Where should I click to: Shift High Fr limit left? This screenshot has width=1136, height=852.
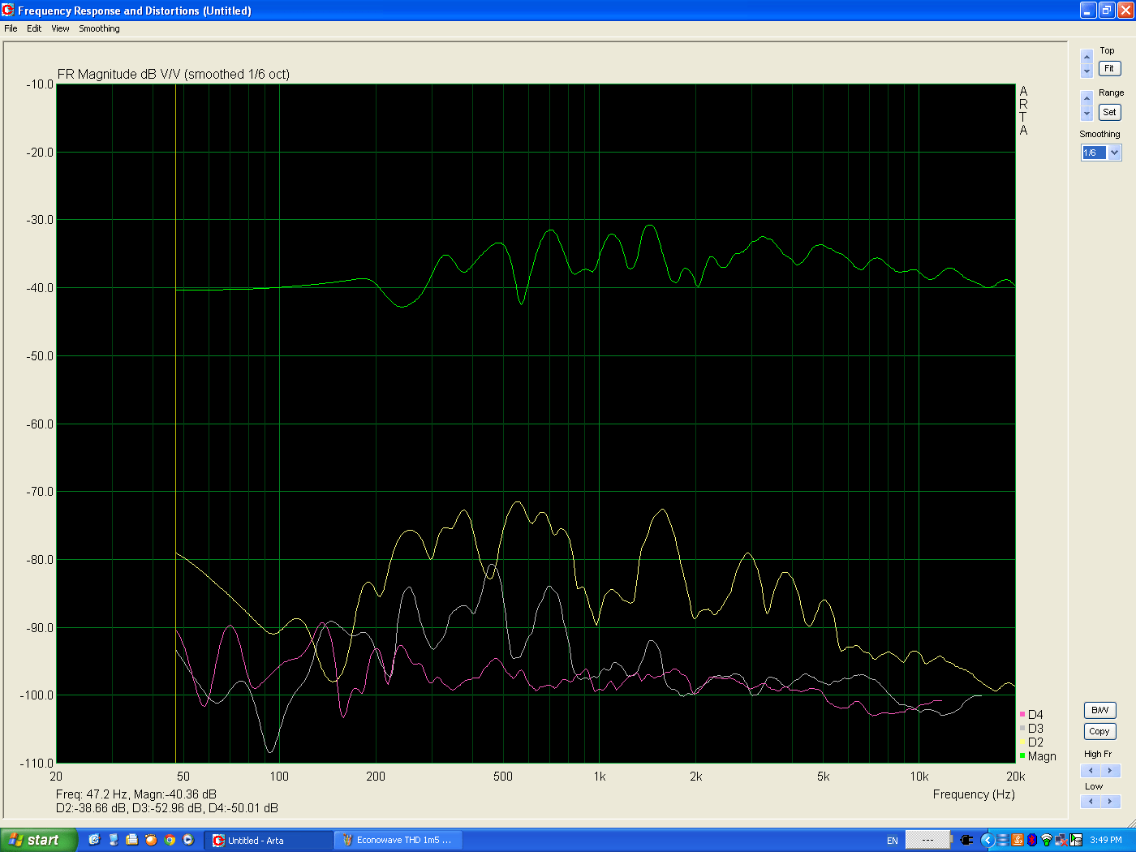click(x=1091, y=770)
